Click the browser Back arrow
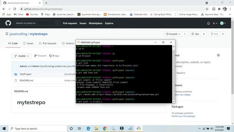The width and height of the screenshot is (234, 132). (4, 9)
